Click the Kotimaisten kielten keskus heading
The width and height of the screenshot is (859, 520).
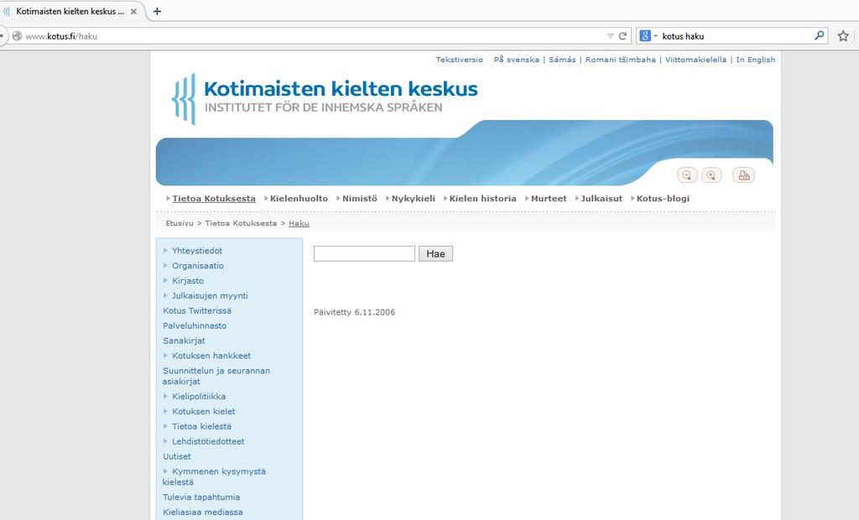pos(341,88)
